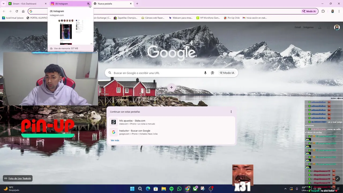This screenshot has height=193, width=343.
Task: Expand the list with Ver más
Action: 115,140
